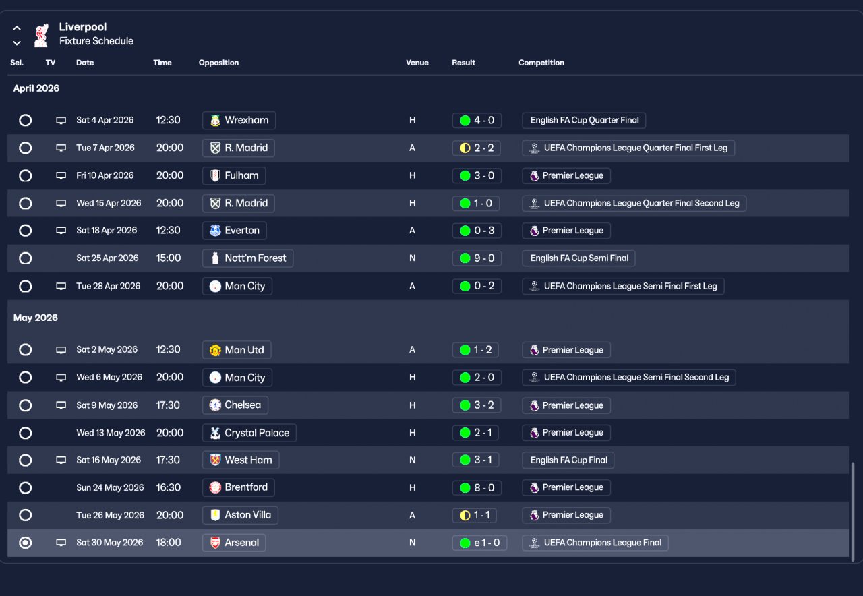Click the 16:30 kickoff time
This screenshot has width=863, height=596.
(169, 487)
